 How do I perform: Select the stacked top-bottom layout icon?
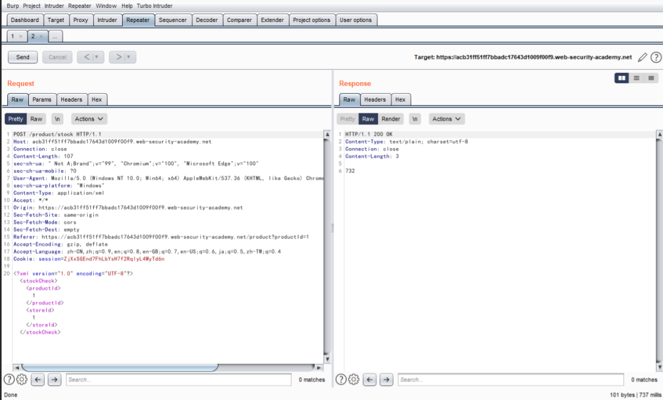pyautogui.click(x=637, y=78)
